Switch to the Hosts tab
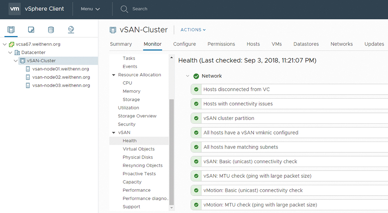Screen dimensions: 388x213 coord(253,44)
